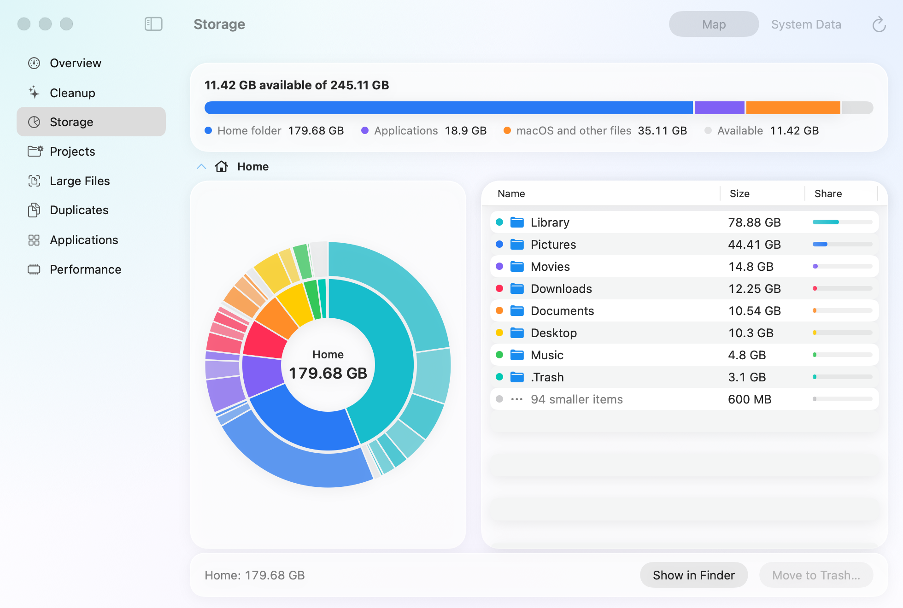Open Applications in the sidebar

click(91, 240)
